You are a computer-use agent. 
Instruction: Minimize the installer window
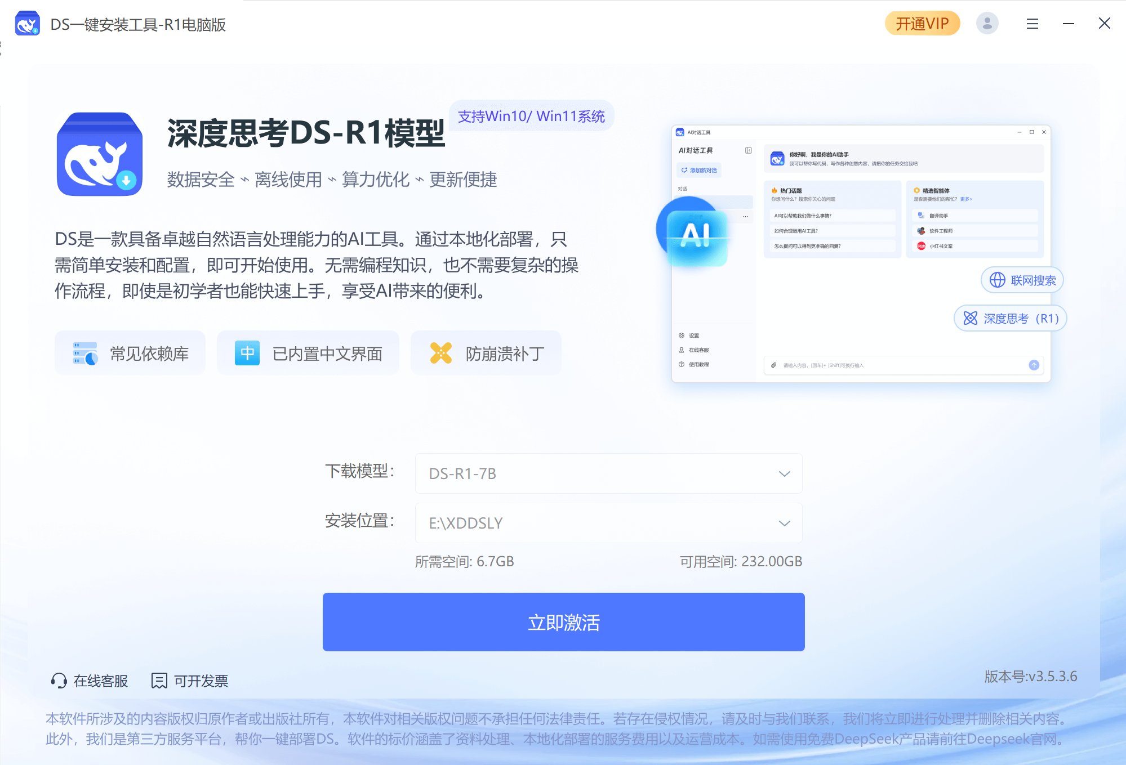coord(1068,24)
